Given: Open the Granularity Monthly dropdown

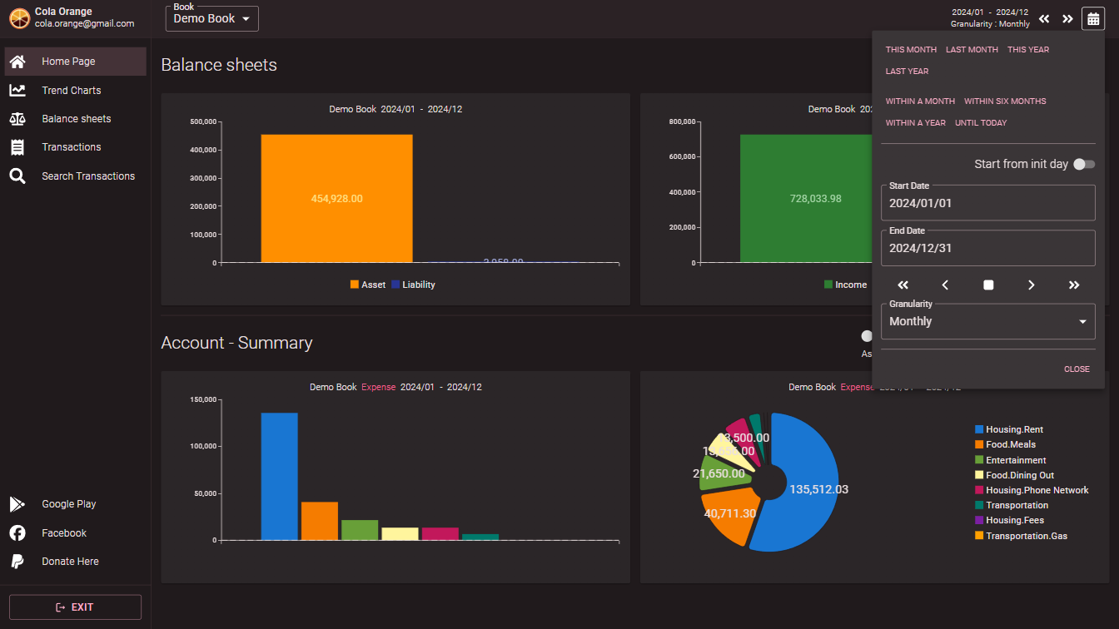Looking at the screenshot, I should click(987, 322).
